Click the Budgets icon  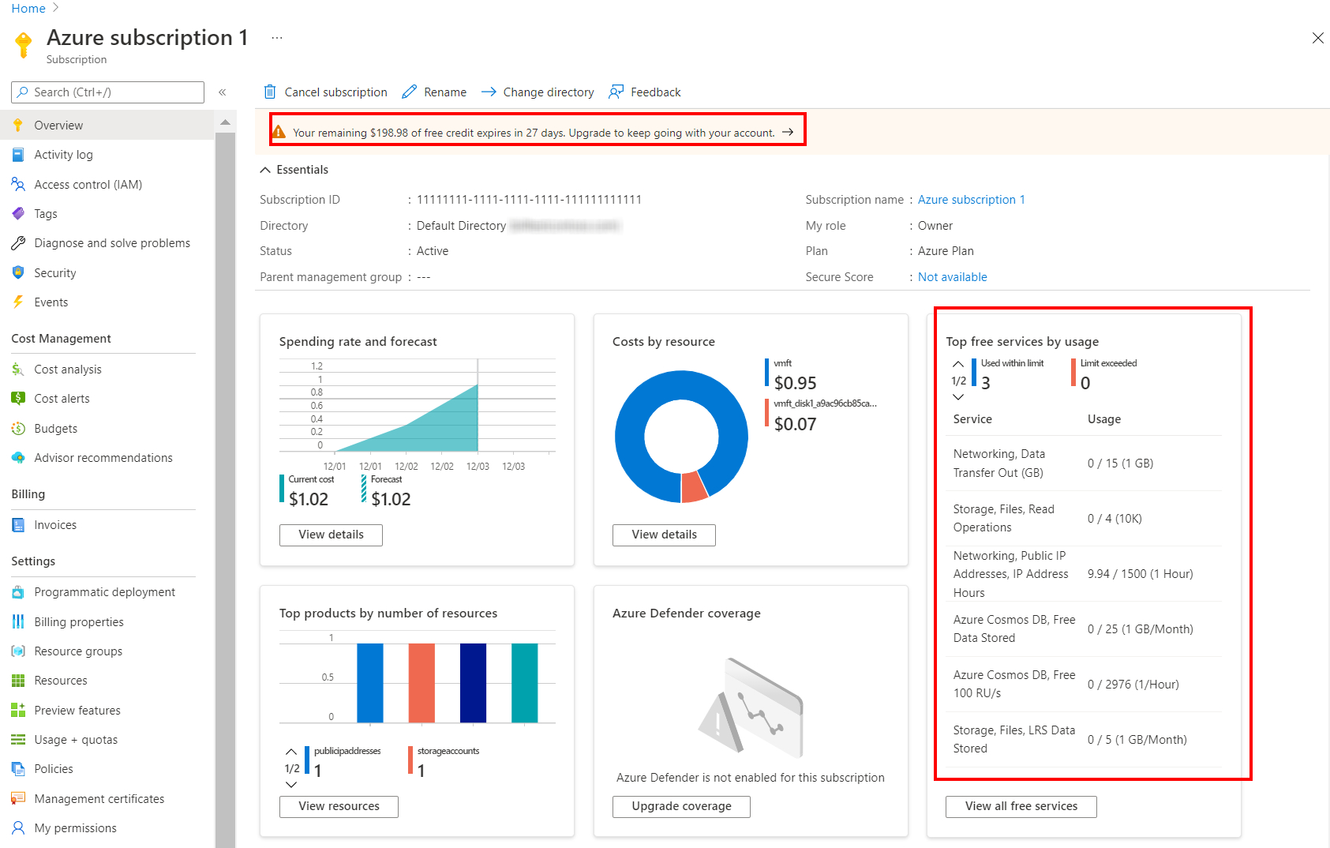[x=18, y=428]
